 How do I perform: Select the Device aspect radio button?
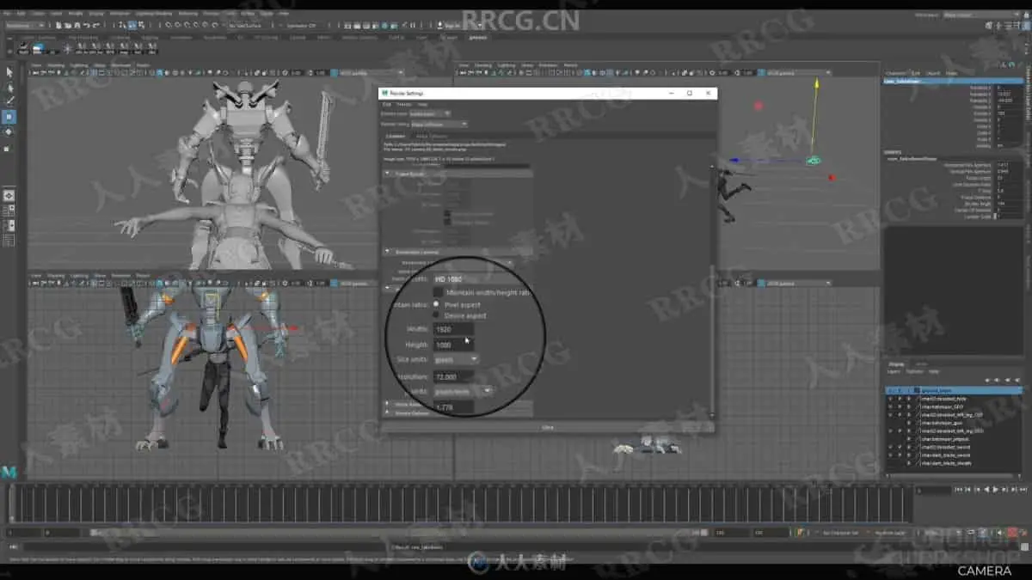pos(436,315)
